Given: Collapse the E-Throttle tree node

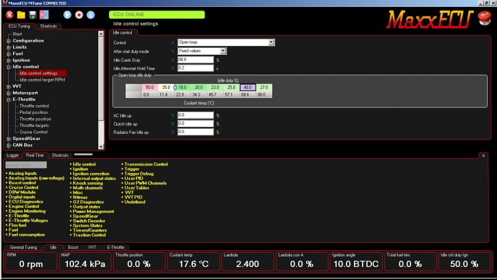Looking at the screenshot, I should (9, 100).
